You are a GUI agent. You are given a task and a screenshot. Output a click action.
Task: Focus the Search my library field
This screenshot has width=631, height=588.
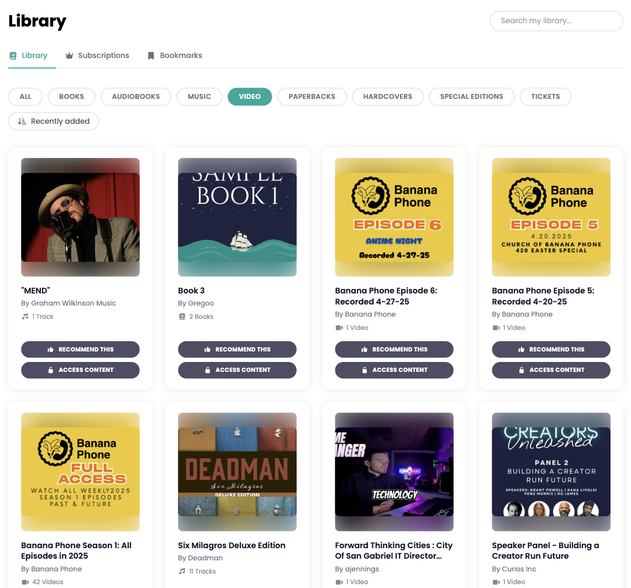[x=556, y=21]
